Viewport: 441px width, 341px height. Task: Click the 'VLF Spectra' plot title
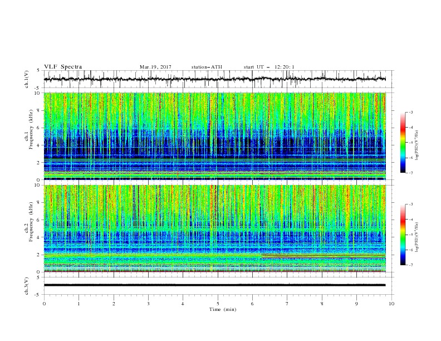(x=63, y=67)
